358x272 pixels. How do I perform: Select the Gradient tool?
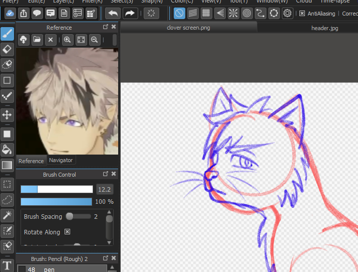tap(7, 165)
